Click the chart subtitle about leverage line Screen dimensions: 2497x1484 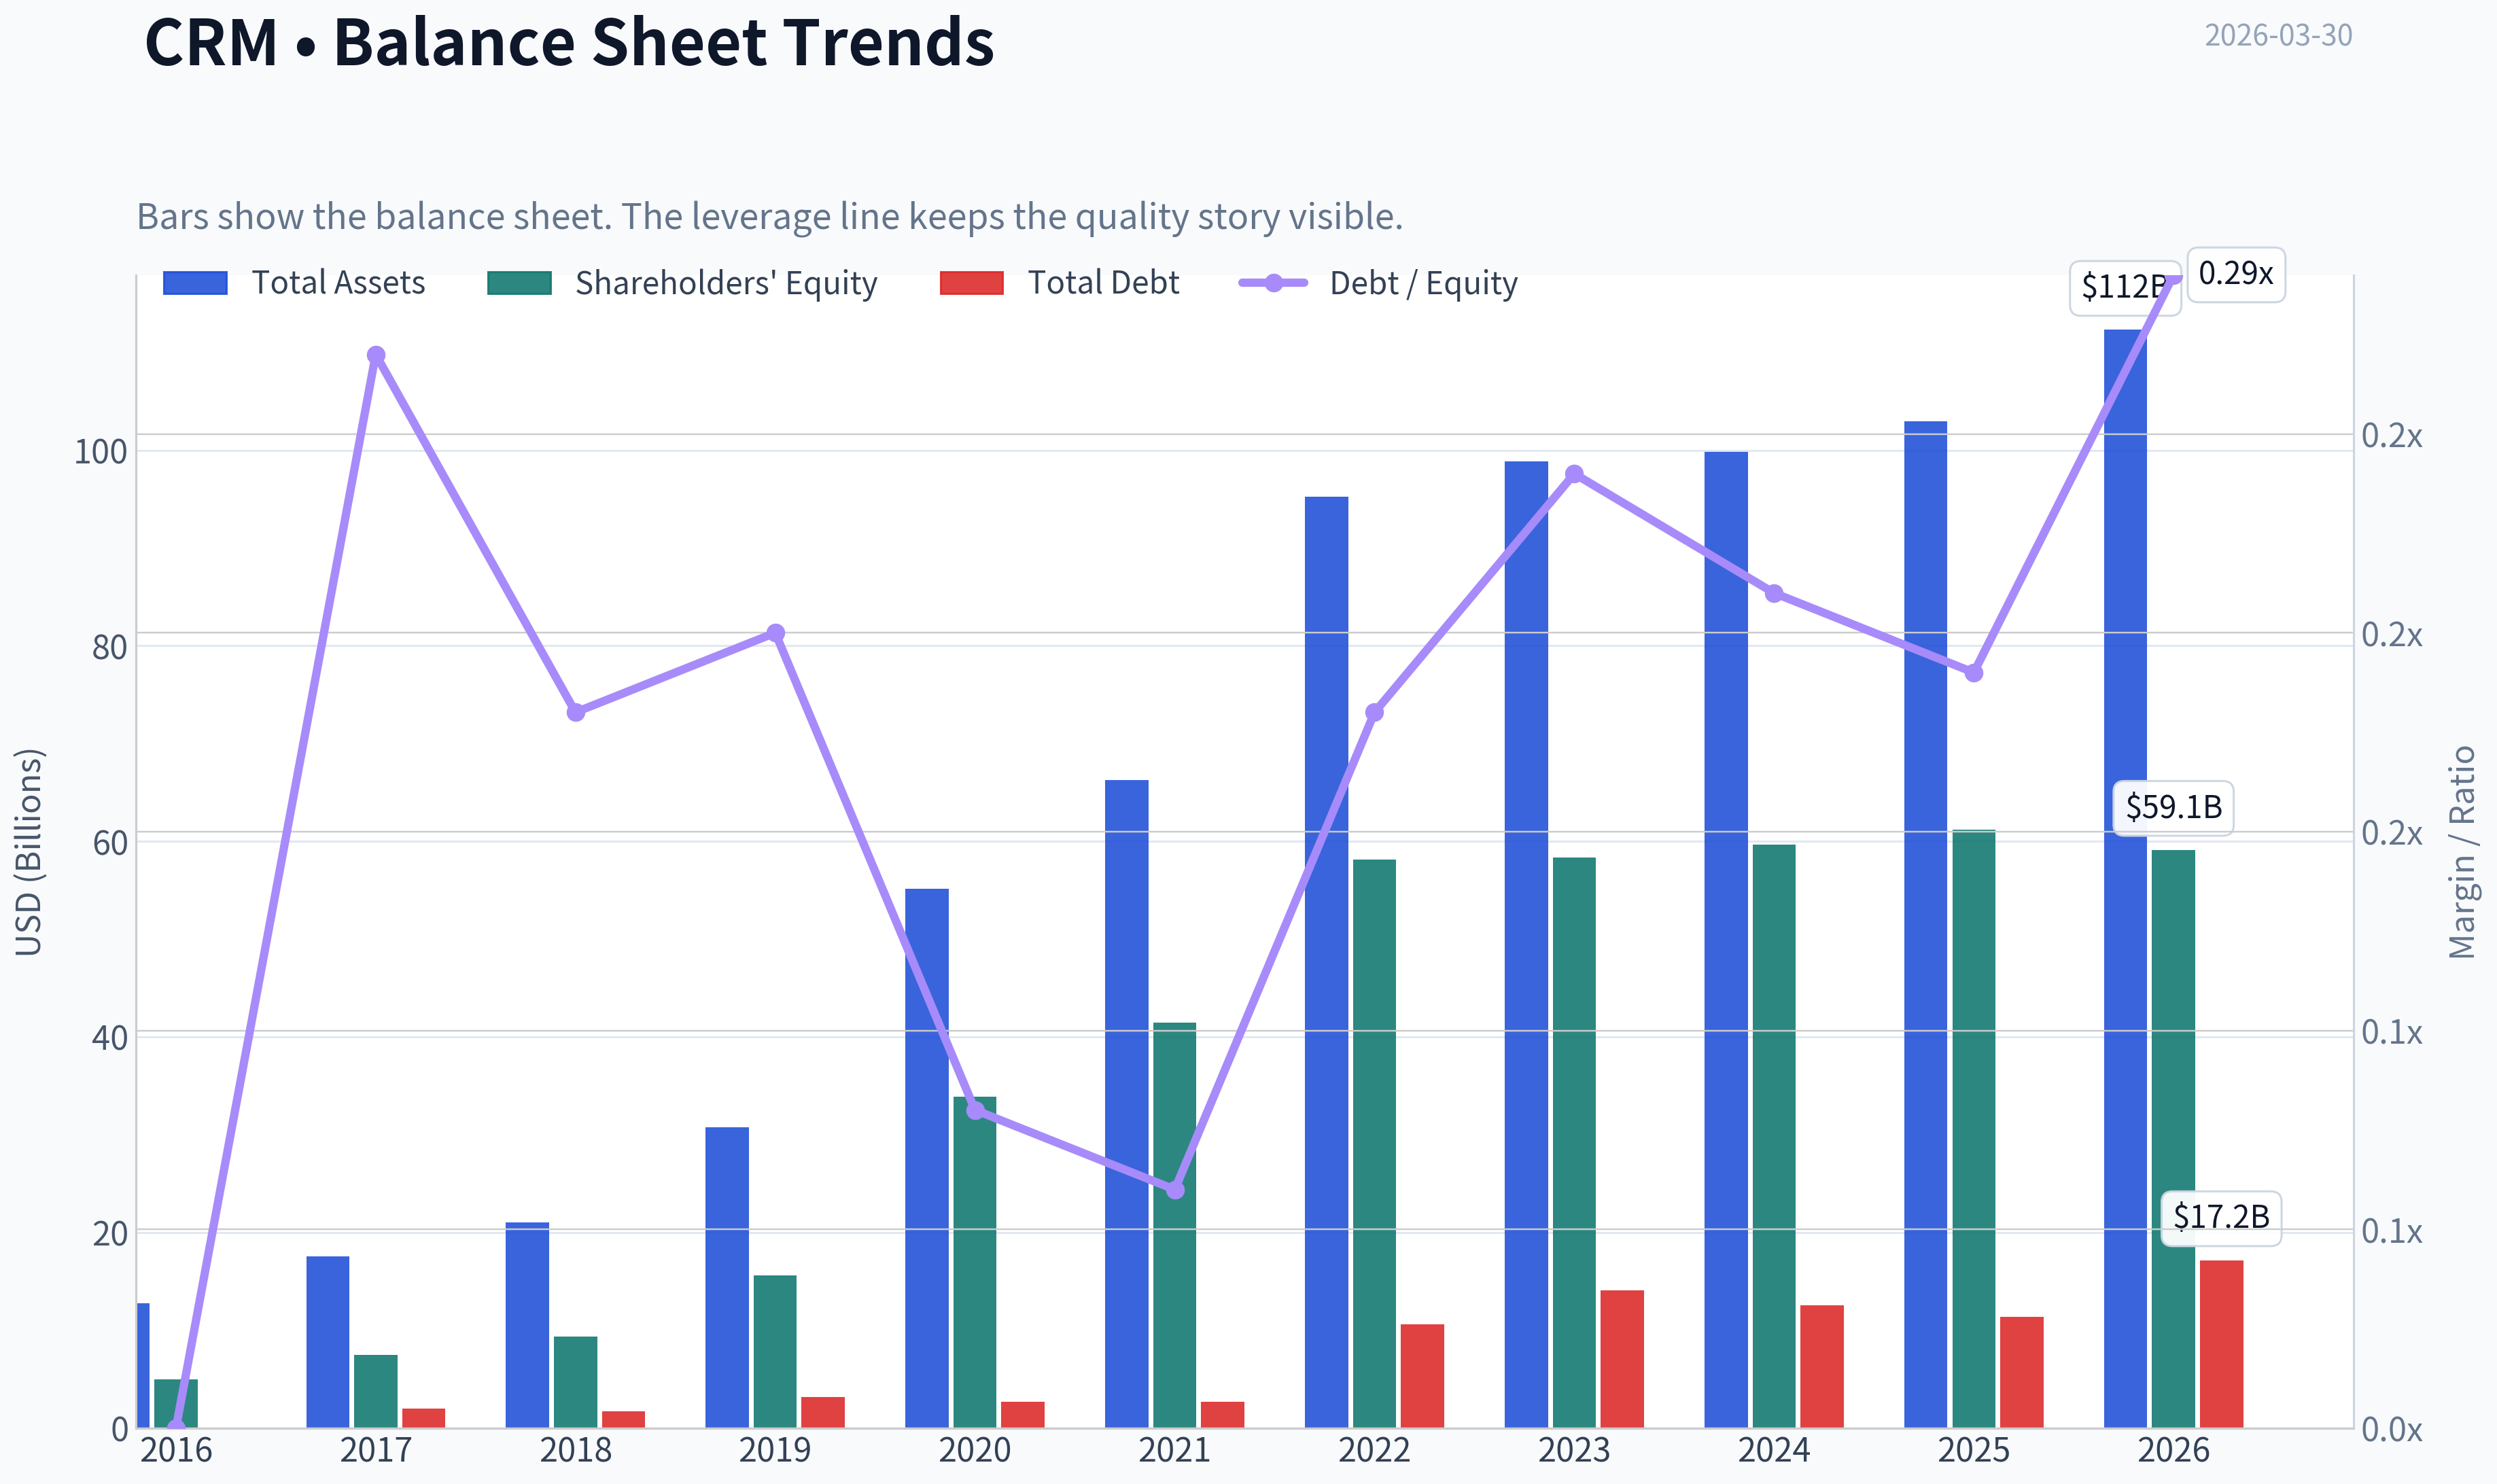pyautogui.click(x=770, y=216)
